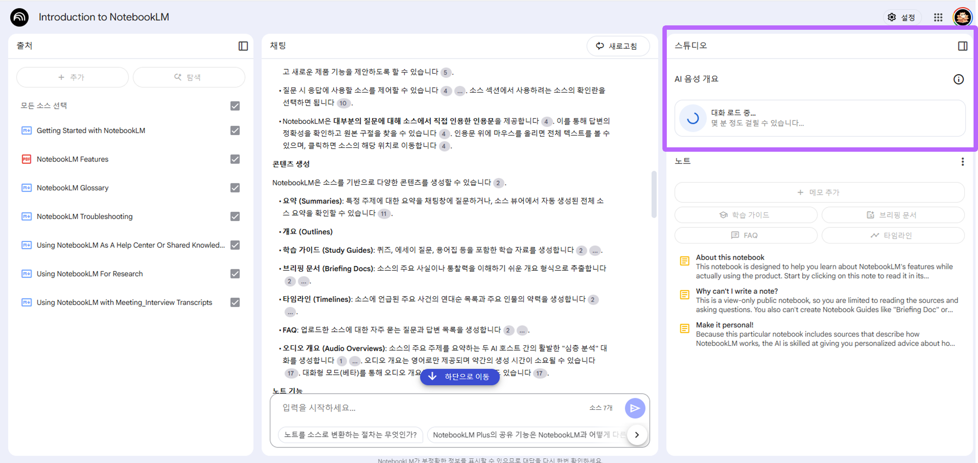
Task: Click the 탐색 discover button
Action: tap(189, 77)
